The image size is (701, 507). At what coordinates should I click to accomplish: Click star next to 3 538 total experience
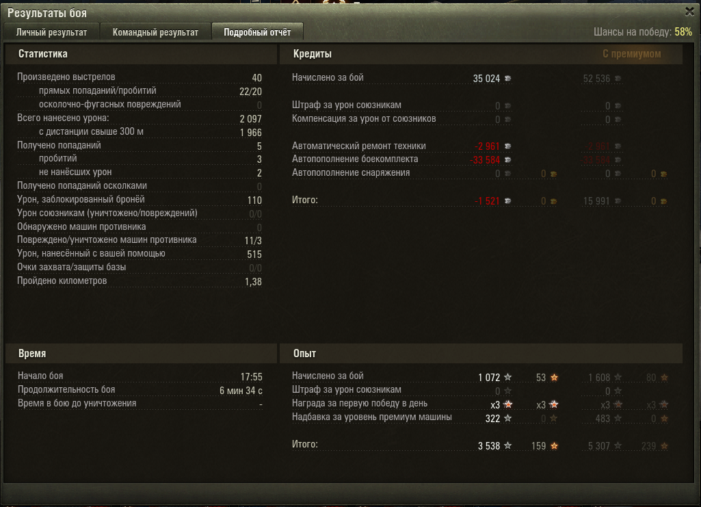[508, 445]
